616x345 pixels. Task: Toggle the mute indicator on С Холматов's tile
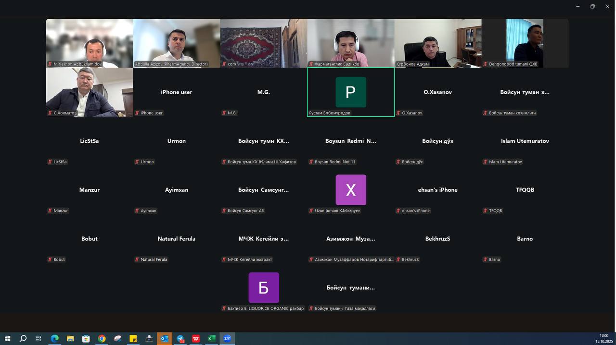pos(50,113)
